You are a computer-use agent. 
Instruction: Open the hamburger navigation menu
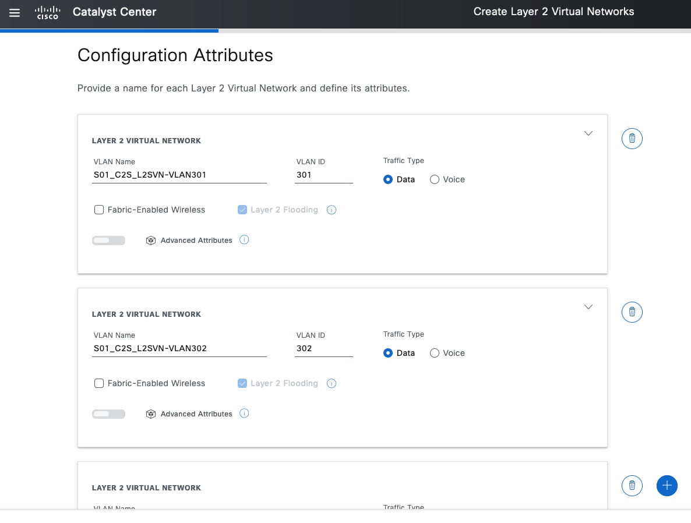tap(15, 13)
